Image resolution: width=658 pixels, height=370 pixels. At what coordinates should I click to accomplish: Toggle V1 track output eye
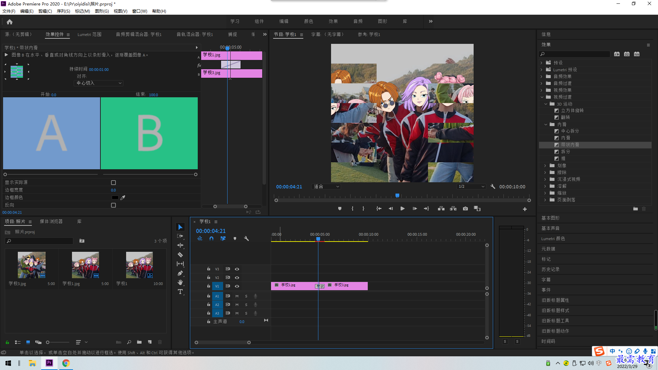237,286
